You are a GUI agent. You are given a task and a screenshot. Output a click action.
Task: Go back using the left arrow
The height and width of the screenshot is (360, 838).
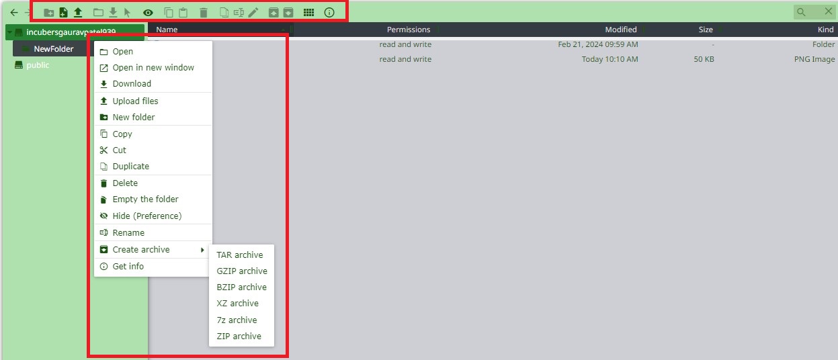pyautogui.click(x=14, y=12)
